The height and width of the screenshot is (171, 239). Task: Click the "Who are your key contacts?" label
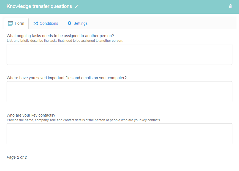(31, 115)
